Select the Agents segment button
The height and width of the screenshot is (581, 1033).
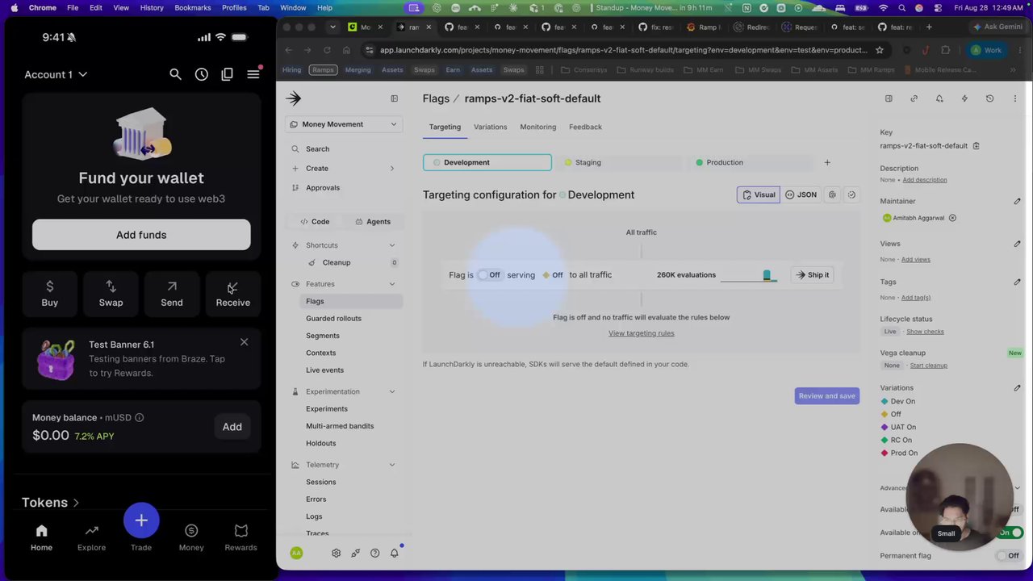(373, 222)
